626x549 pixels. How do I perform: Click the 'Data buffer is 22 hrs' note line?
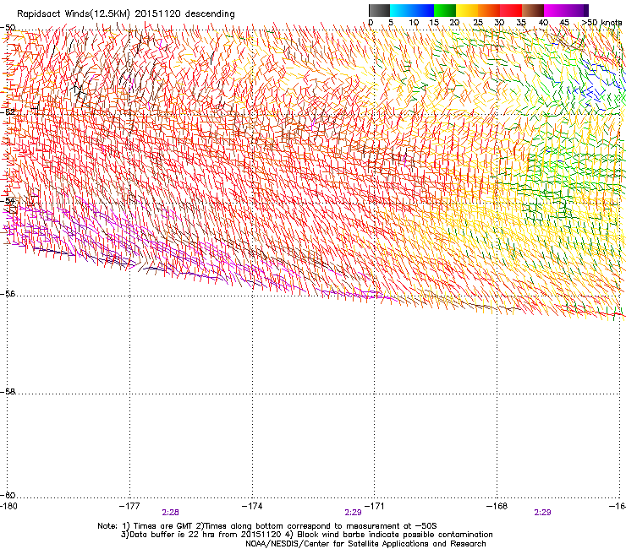tap(306, 535)
